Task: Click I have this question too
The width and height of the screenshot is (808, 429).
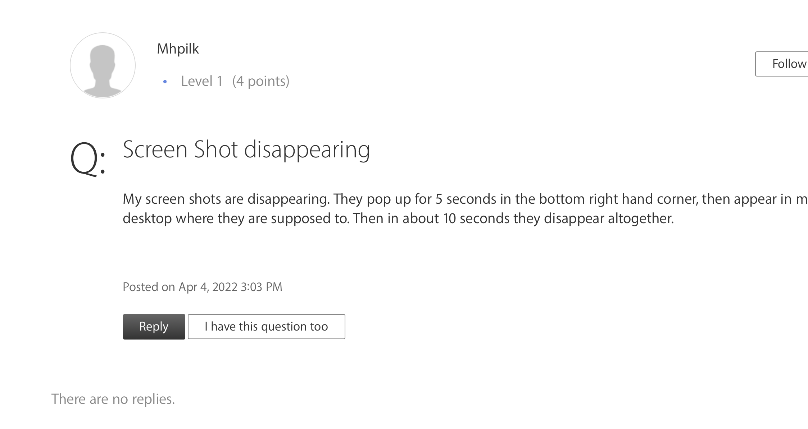Action: click(266, 327)
